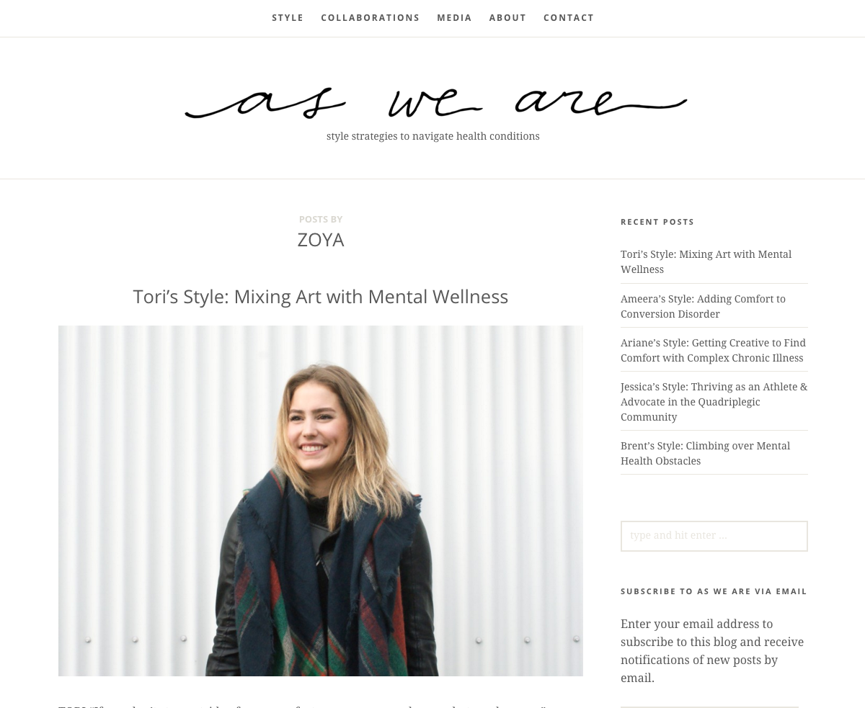Click the 'Posts by' label above ZOYA

pyautogui.click(x=321, y=219)
